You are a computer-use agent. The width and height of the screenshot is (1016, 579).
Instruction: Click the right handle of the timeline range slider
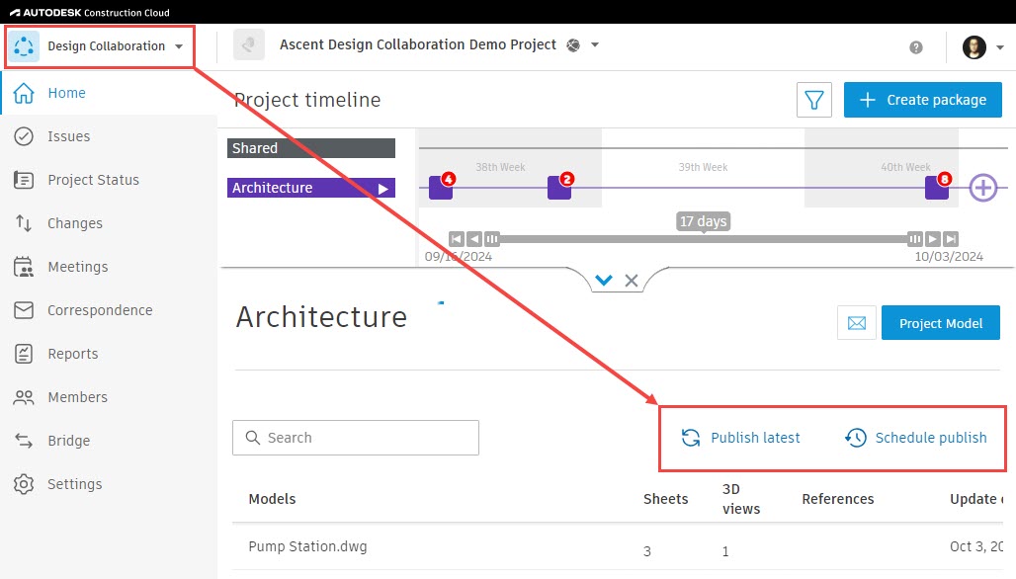click(x=914, y=239)
